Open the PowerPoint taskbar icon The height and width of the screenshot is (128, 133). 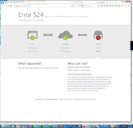[61, 126]
